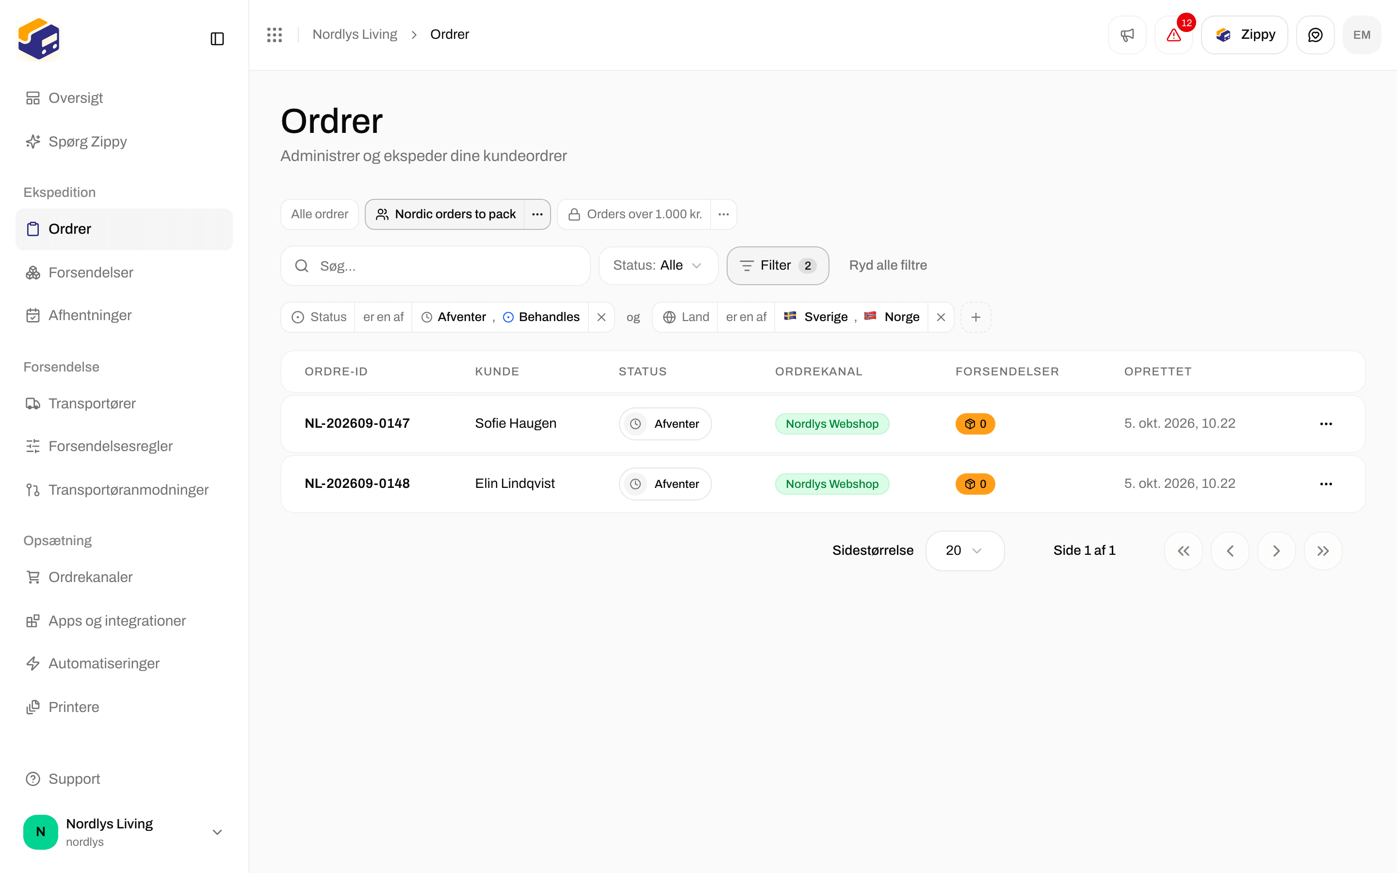Click the Zippy assistant button
1397x873 pixels.
pyautogui.click(x=1245, y=34)
